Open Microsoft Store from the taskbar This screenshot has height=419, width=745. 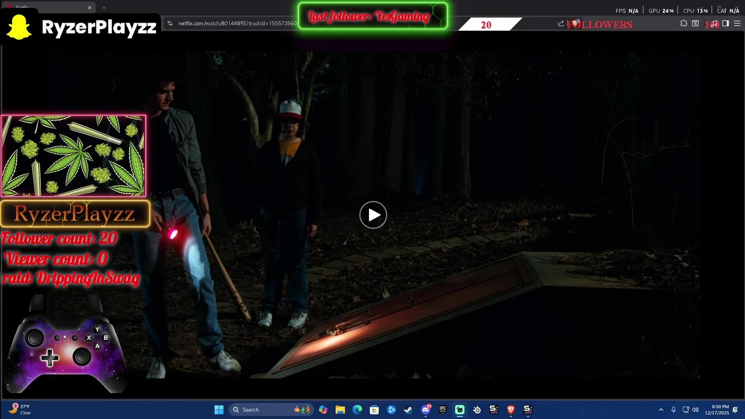point(374,410)
